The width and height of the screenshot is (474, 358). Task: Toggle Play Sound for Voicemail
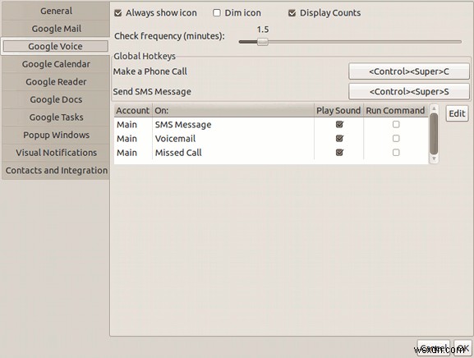(x=339, y=139)
